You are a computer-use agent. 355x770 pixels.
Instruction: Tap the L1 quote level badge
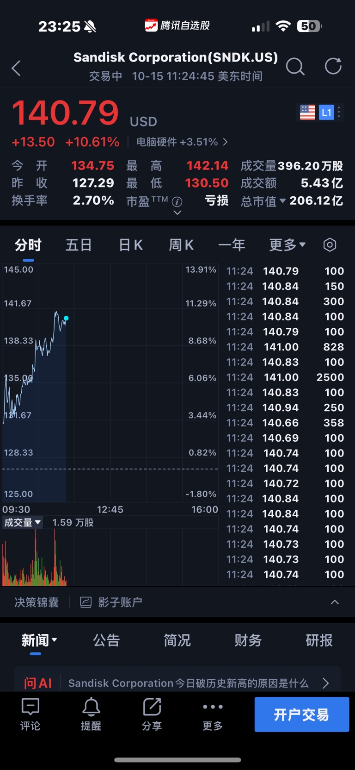[326, 112]
